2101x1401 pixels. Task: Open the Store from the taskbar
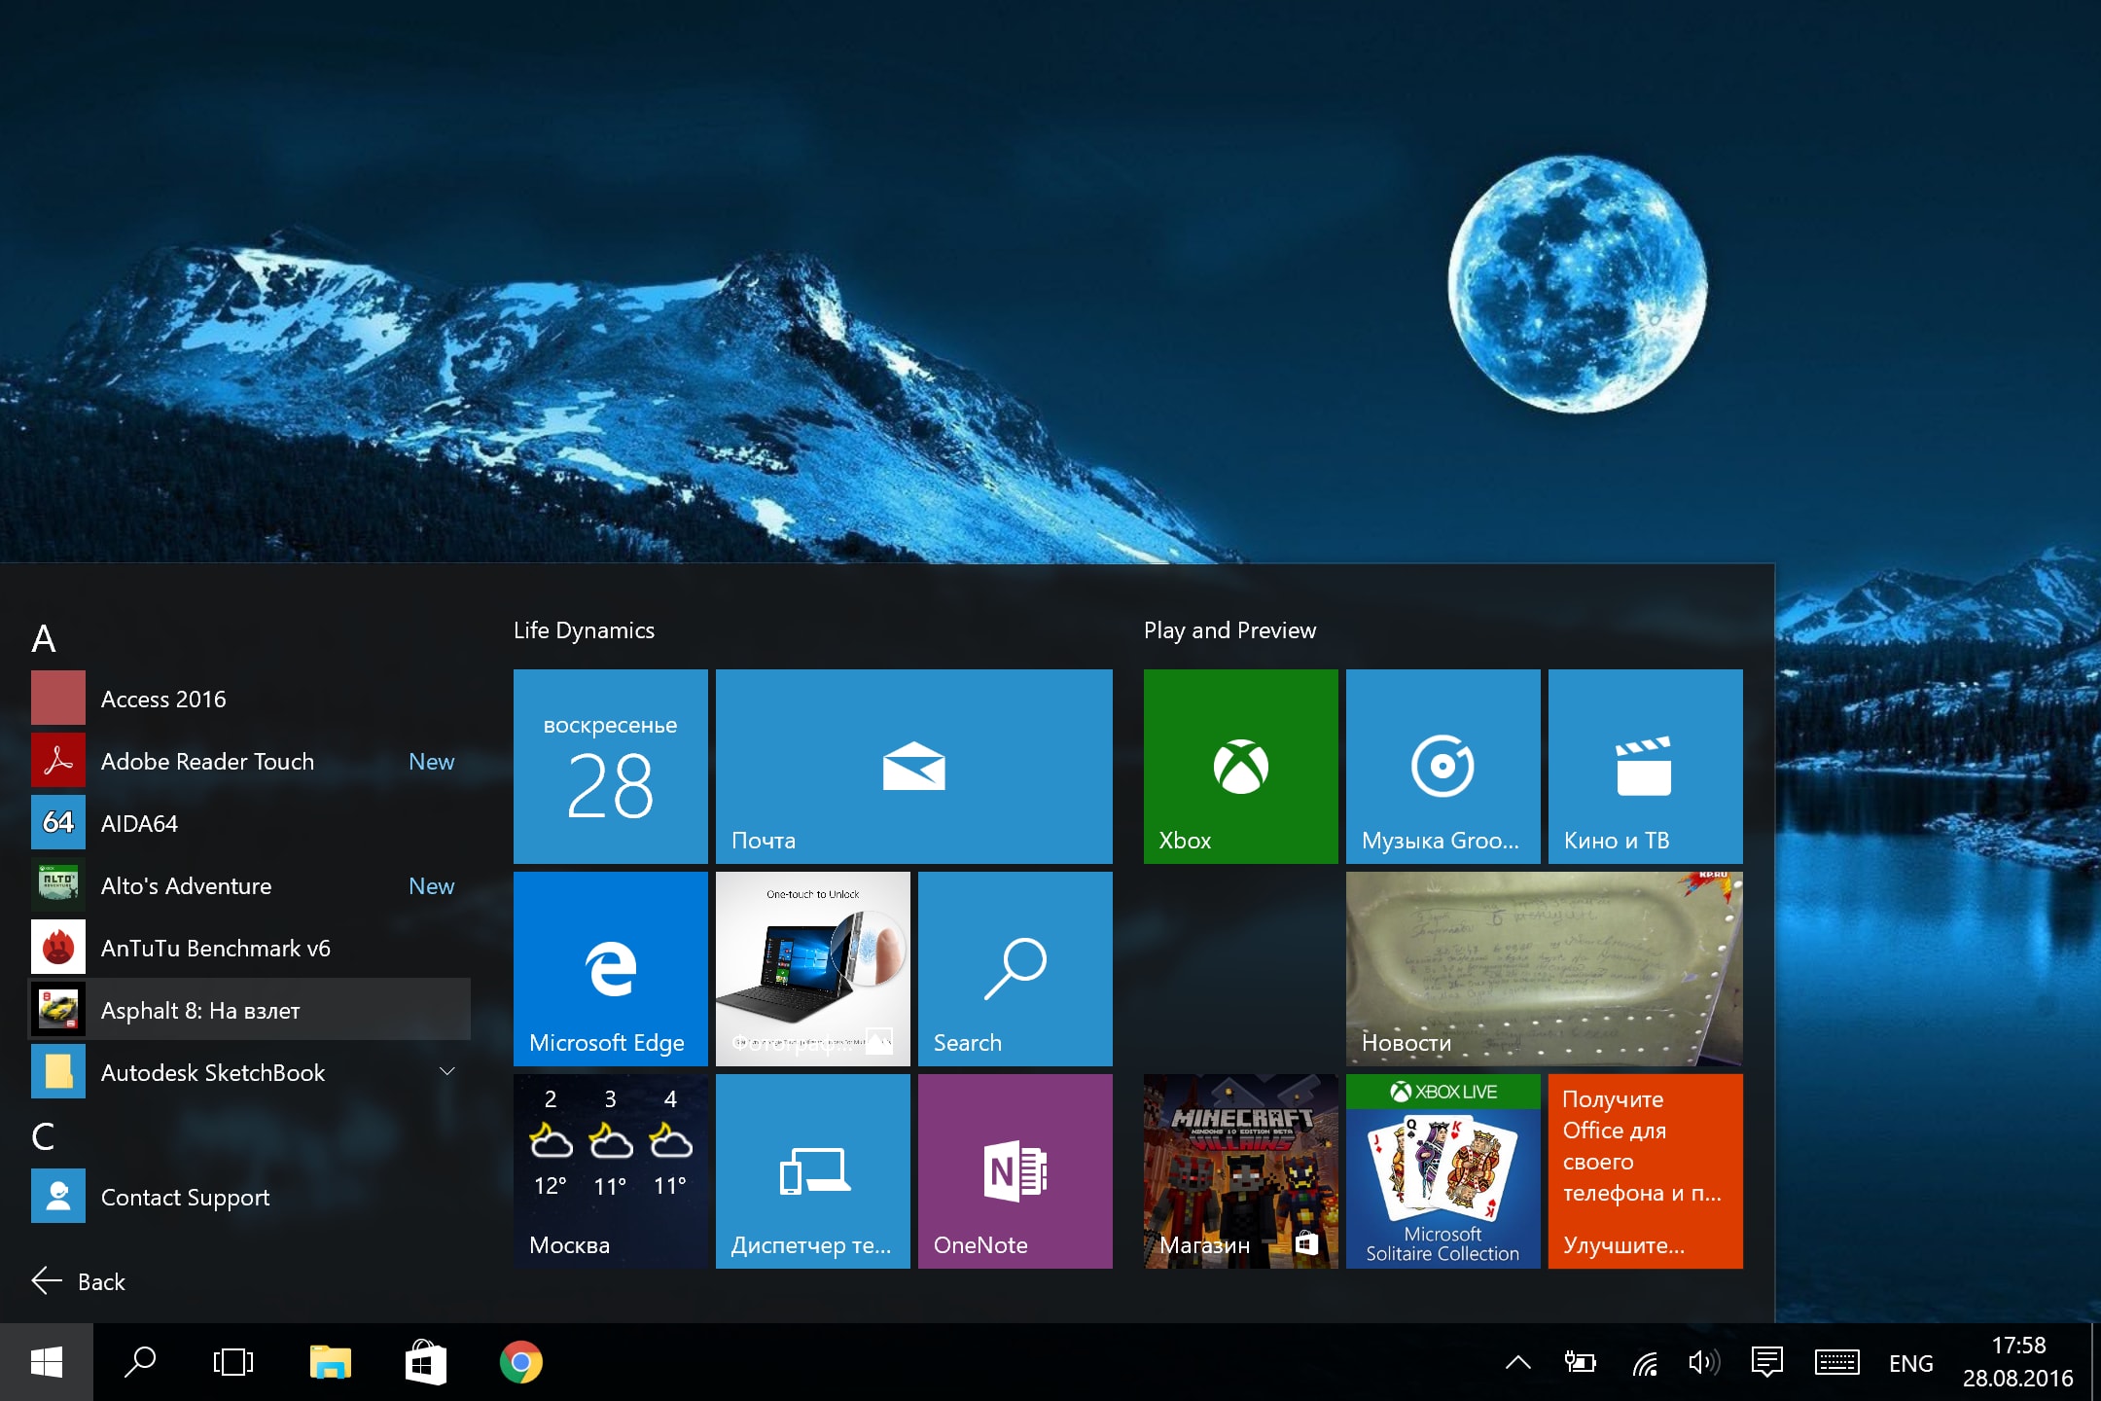425,1362
